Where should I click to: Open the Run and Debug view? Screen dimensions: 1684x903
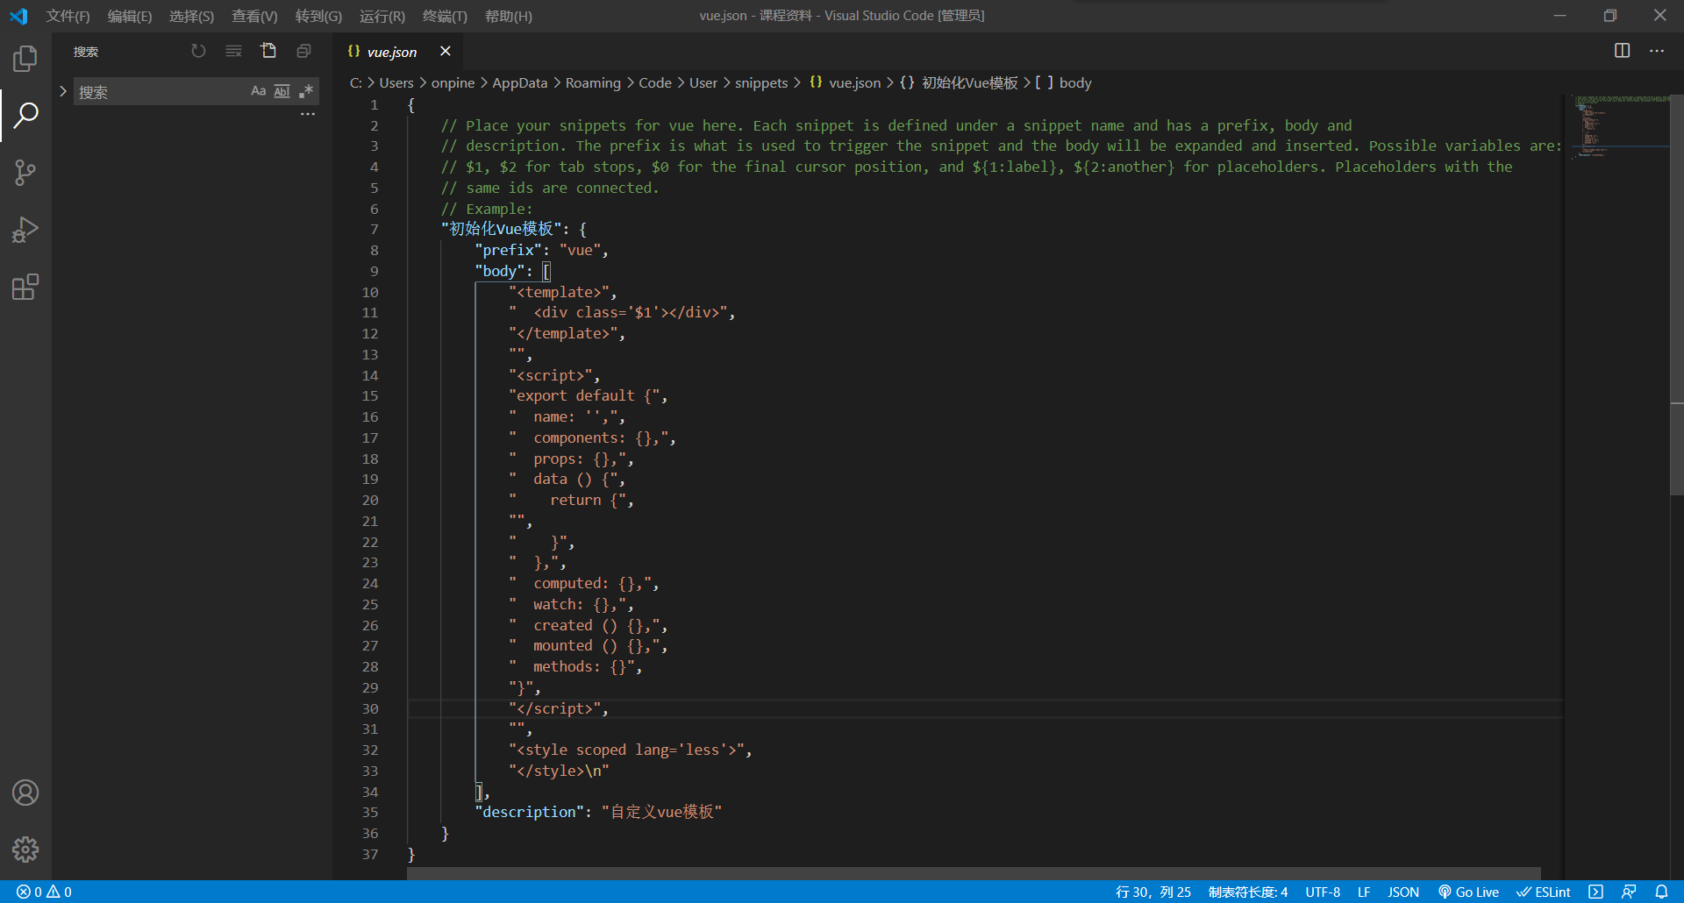pyautogui.click(x=25, y=230)
